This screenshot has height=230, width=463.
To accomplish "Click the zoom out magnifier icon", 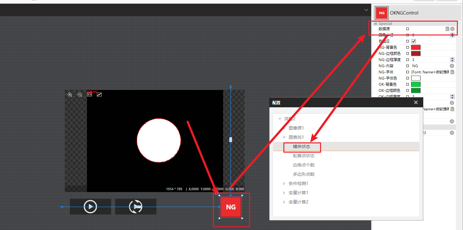I will (80, 95).
